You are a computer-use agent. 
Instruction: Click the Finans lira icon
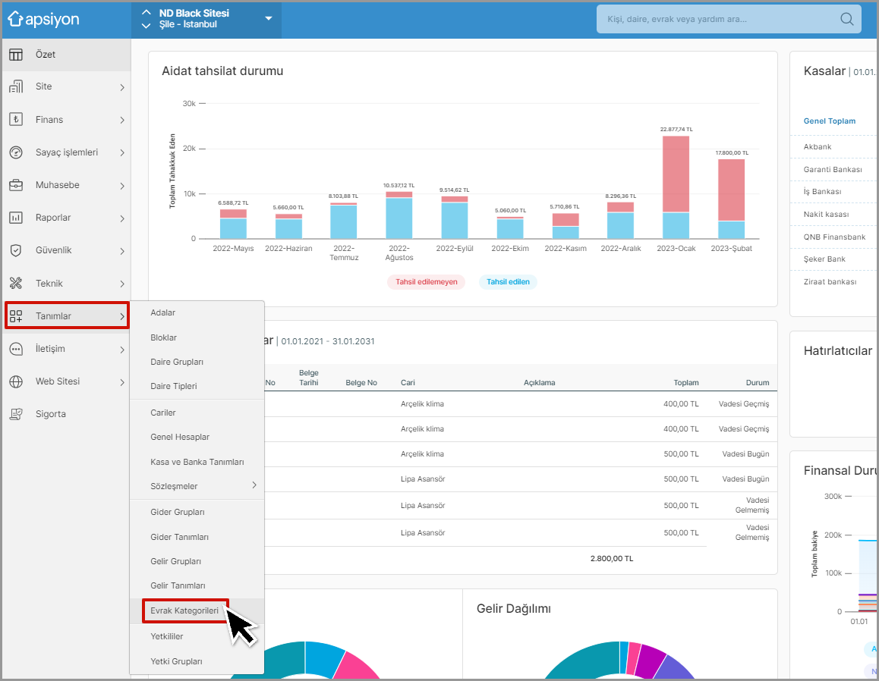coord(16,119)
